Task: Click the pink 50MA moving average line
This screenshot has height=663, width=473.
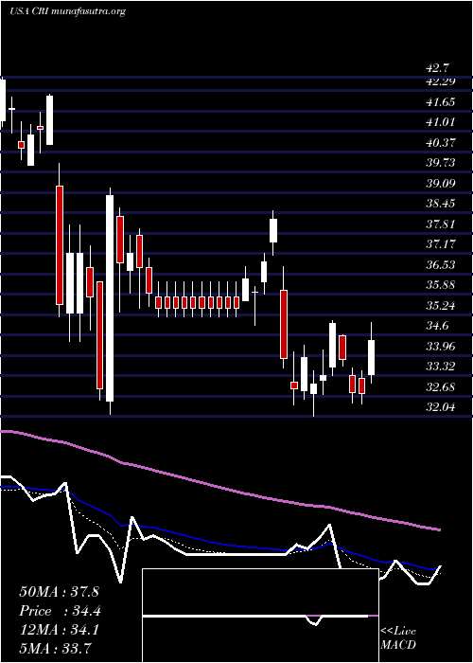Action: (220, 485)
